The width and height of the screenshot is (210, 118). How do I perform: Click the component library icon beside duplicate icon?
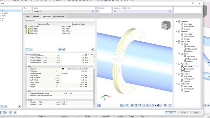[x=64, y=49]
